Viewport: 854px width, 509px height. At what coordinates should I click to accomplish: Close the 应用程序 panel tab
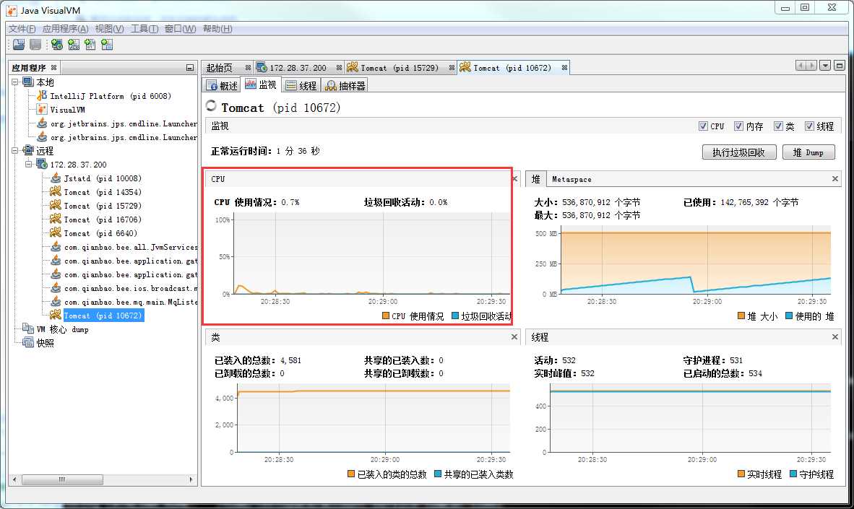53,67
